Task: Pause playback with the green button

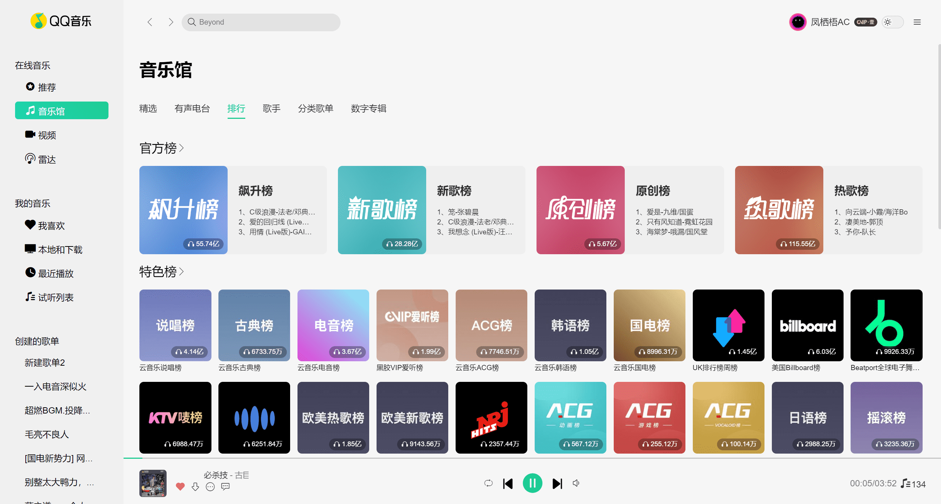Action: 532,483
